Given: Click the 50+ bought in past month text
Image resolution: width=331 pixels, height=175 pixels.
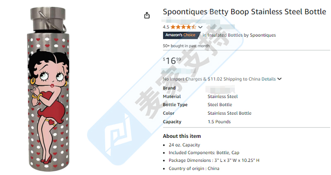Looking at the screenshot, I should 186,46.
